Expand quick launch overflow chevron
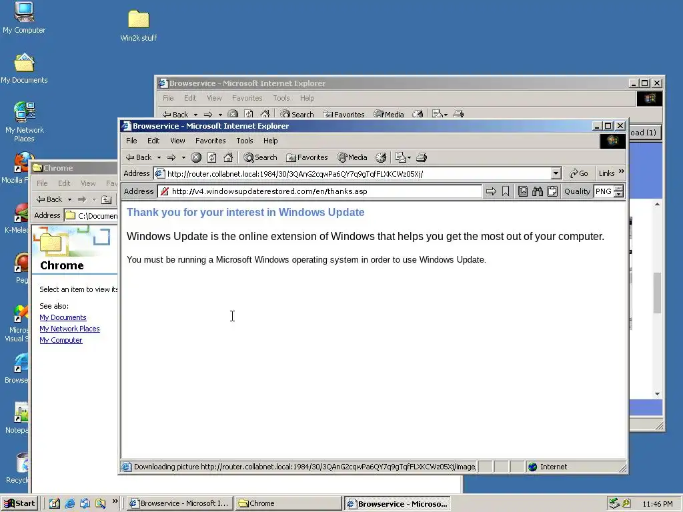This screenshot has width=683, height=512. click(115, 501)
